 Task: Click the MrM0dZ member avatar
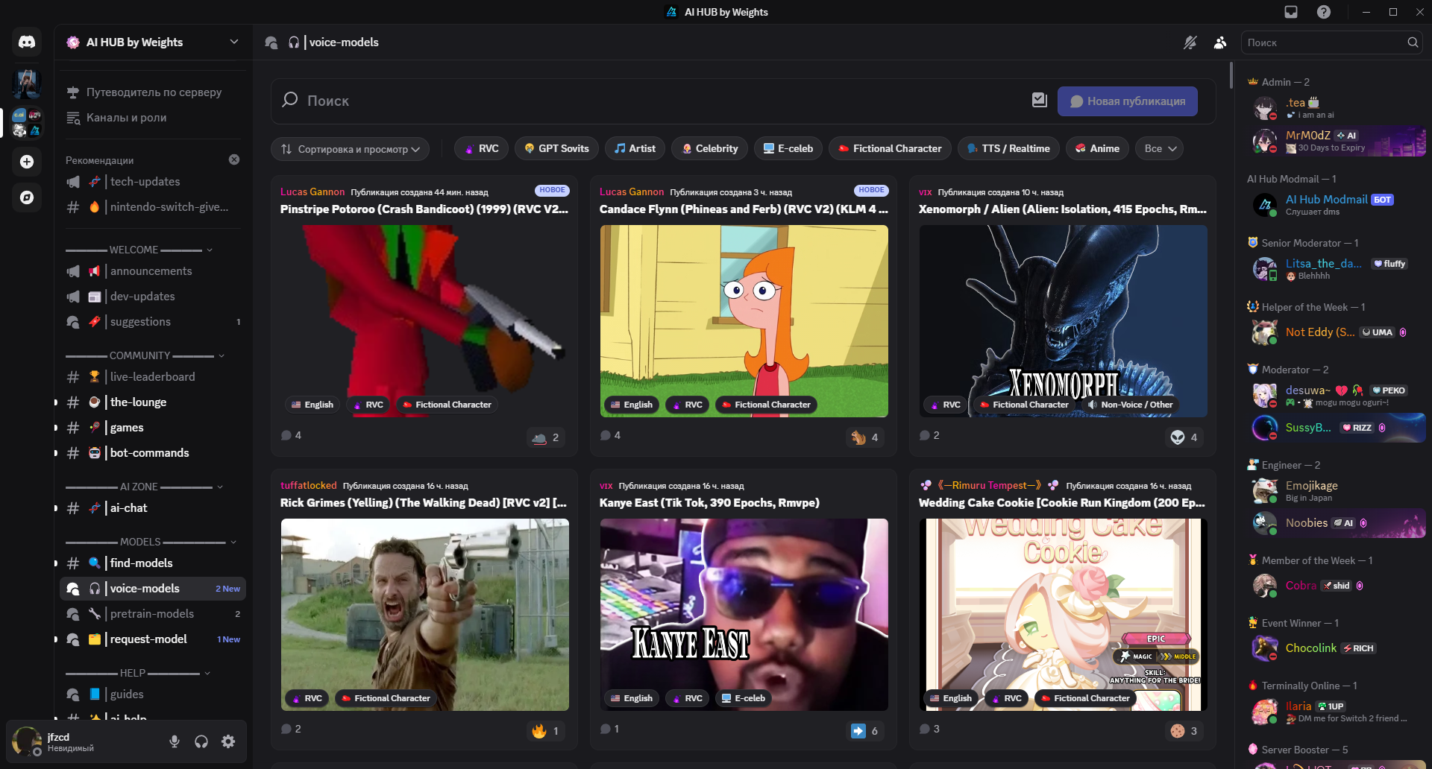[x=1265, y=141]
